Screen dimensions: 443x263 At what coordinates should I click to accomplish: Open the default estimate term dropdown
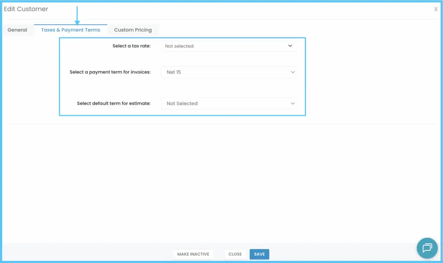tap(228, 104)
